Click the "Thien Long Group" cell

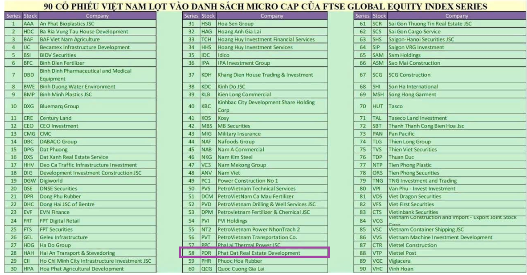click(x=456, y=142)
